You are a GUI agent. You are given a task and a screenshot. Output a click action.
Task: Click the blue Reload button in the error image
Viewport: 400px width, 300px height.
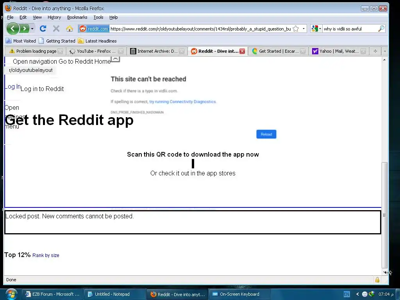pyautogui.click(x=266, y=134)
